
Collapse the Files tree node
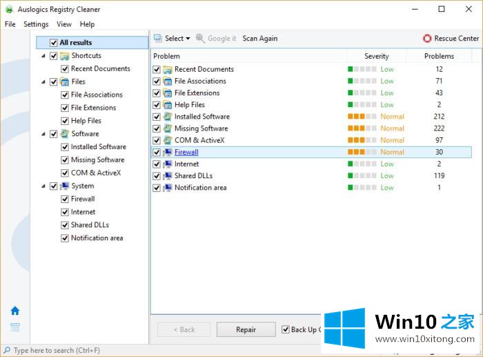pos(43,81)
